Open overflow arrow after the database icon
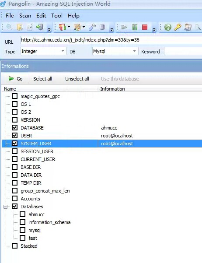The height and width of the screenshot is (263, 202). [111, 30]
